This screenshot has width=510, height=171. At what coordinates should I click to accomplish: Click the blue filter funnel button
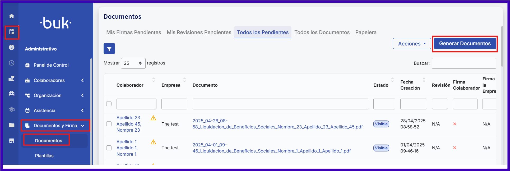pyautogui.click(x=109, y=49)
